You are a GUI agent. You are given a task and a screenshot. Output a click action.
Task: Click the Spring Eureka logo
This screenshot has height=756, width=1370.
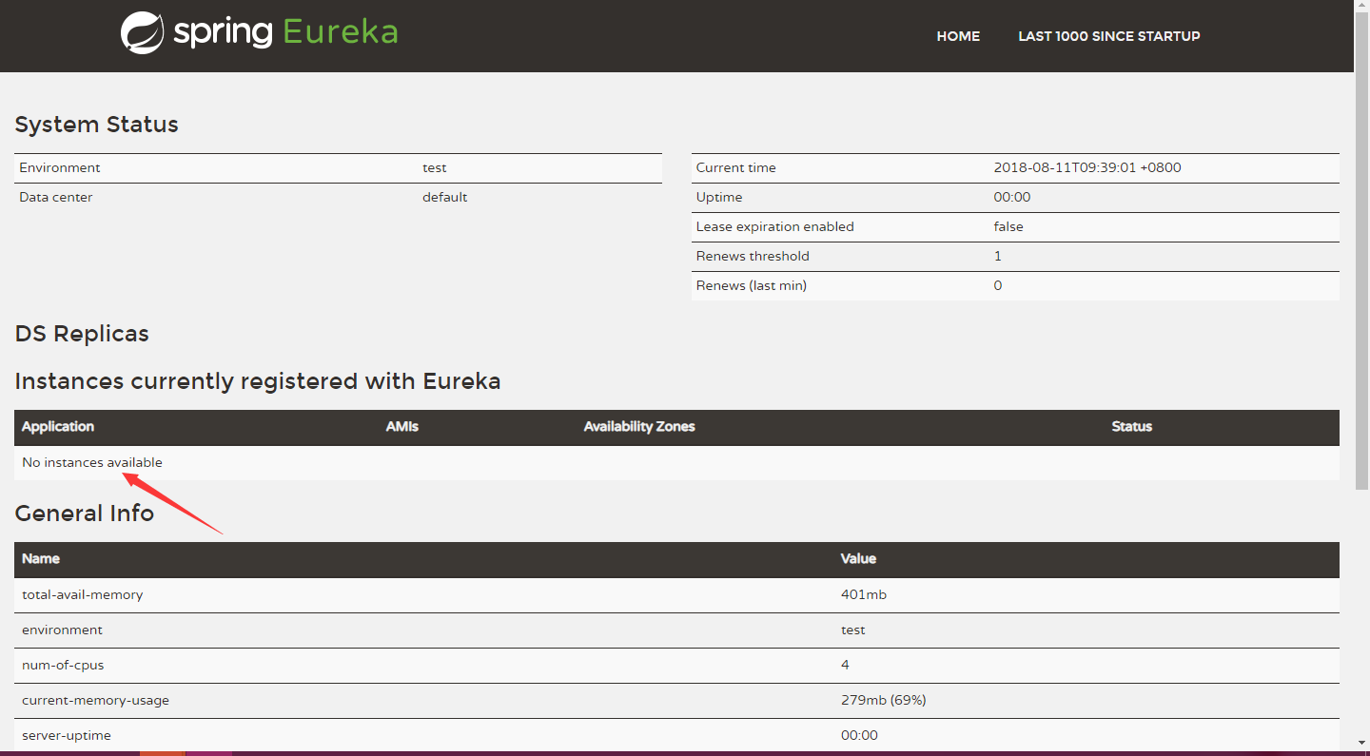point(259,32)
